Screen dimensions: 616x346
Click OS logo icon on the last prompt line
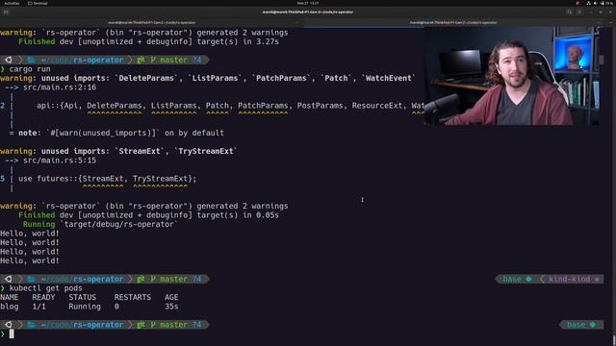(9, 325)
